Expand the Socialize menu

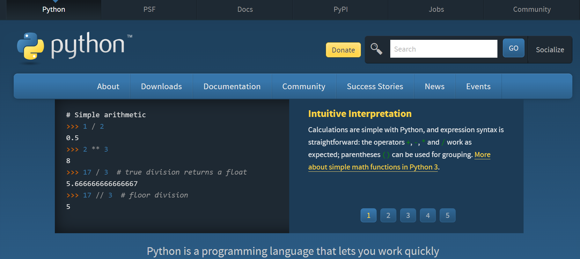click(x=550, y=50)
